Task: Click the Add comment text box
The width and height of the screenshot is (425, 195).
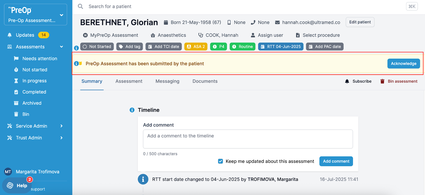Action: (x=248, y=139)
